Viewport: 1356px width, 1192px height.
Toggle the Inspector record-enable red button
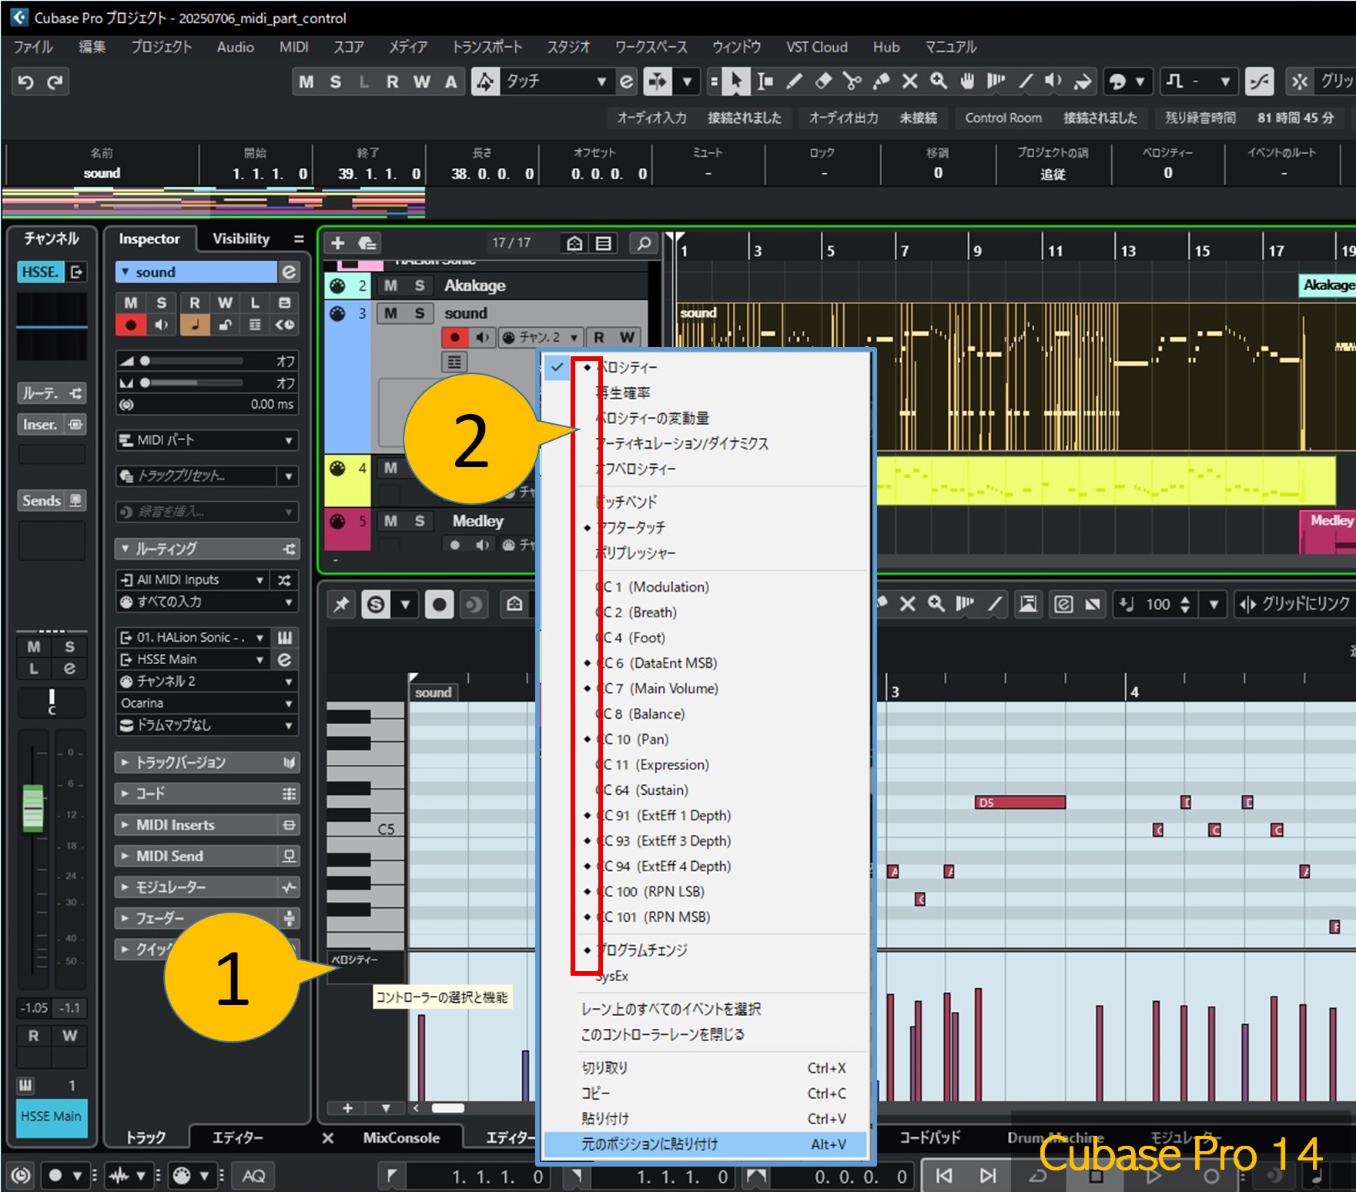click(131, 325)
